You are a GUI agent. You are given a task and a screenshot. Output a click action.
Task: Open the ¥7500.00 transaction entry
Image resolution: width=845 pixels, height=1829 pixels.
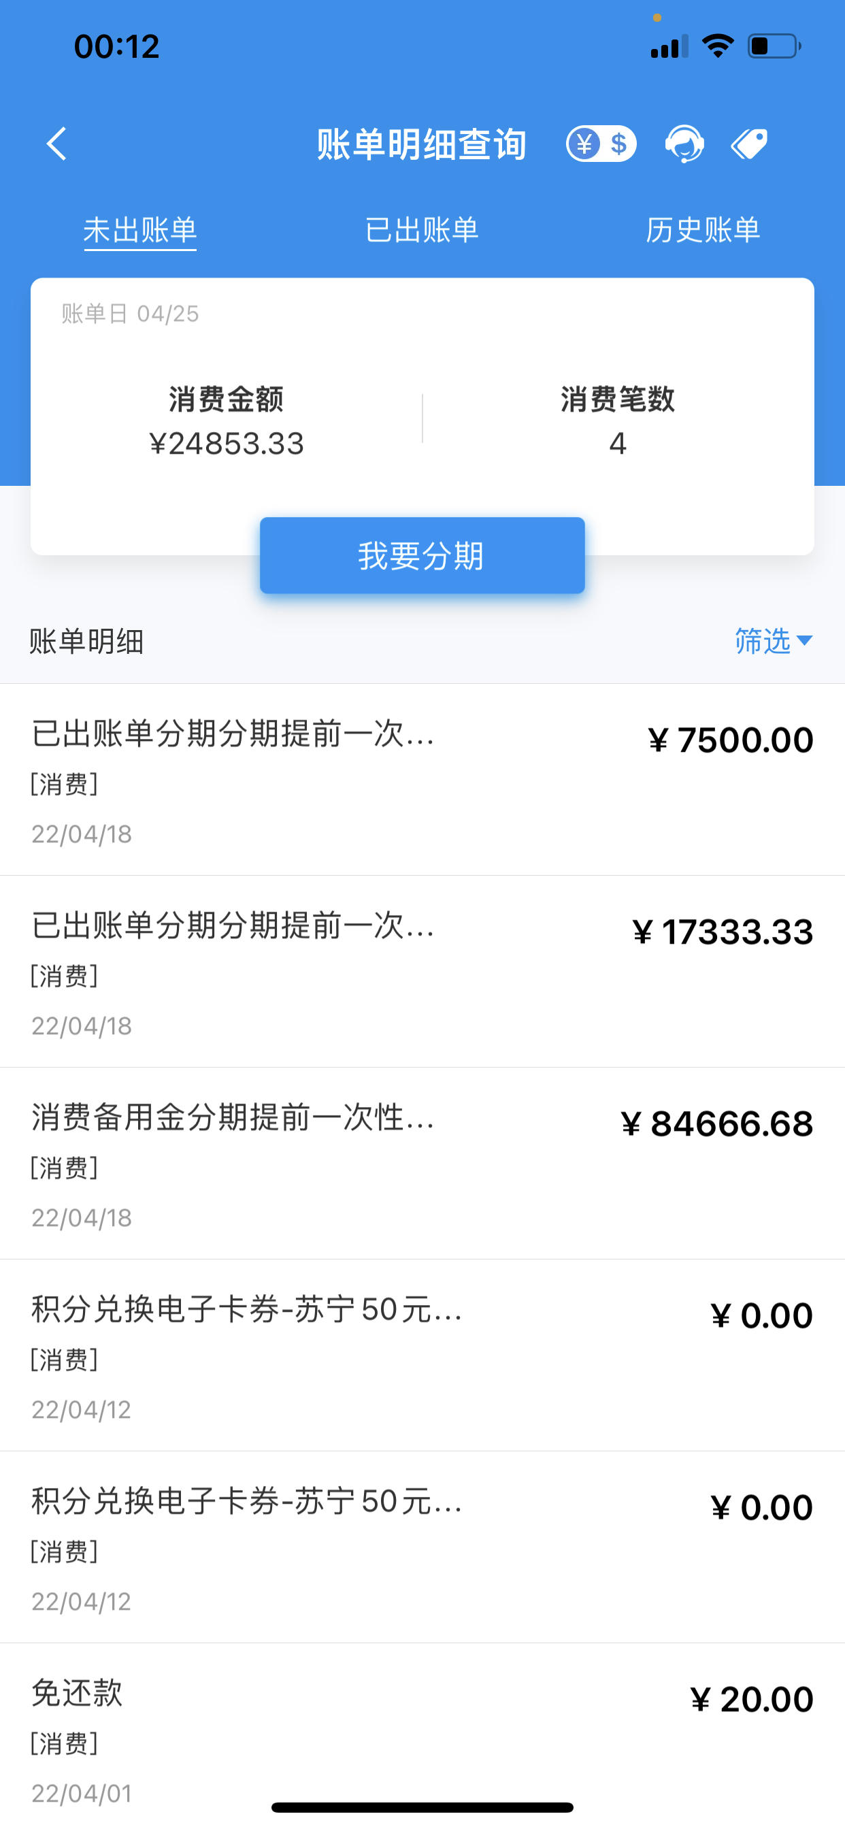(x=422, y=780)
